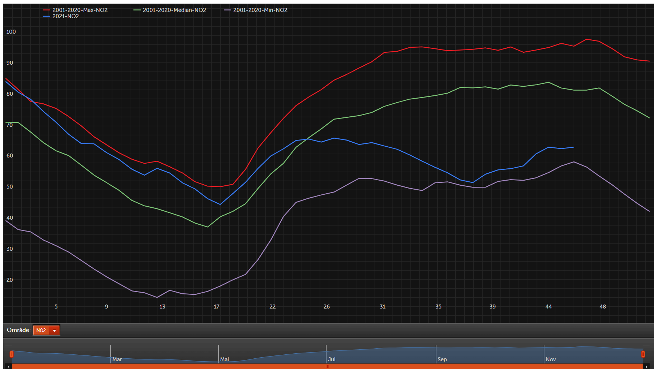The width and height of the screenshot is (656, 371).
Task: Click the purple color line of Min-NO2 legend
Action: (x=227, y=10)
